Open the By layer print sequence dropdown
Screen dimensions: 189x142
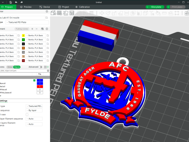(x=34, y=110)
